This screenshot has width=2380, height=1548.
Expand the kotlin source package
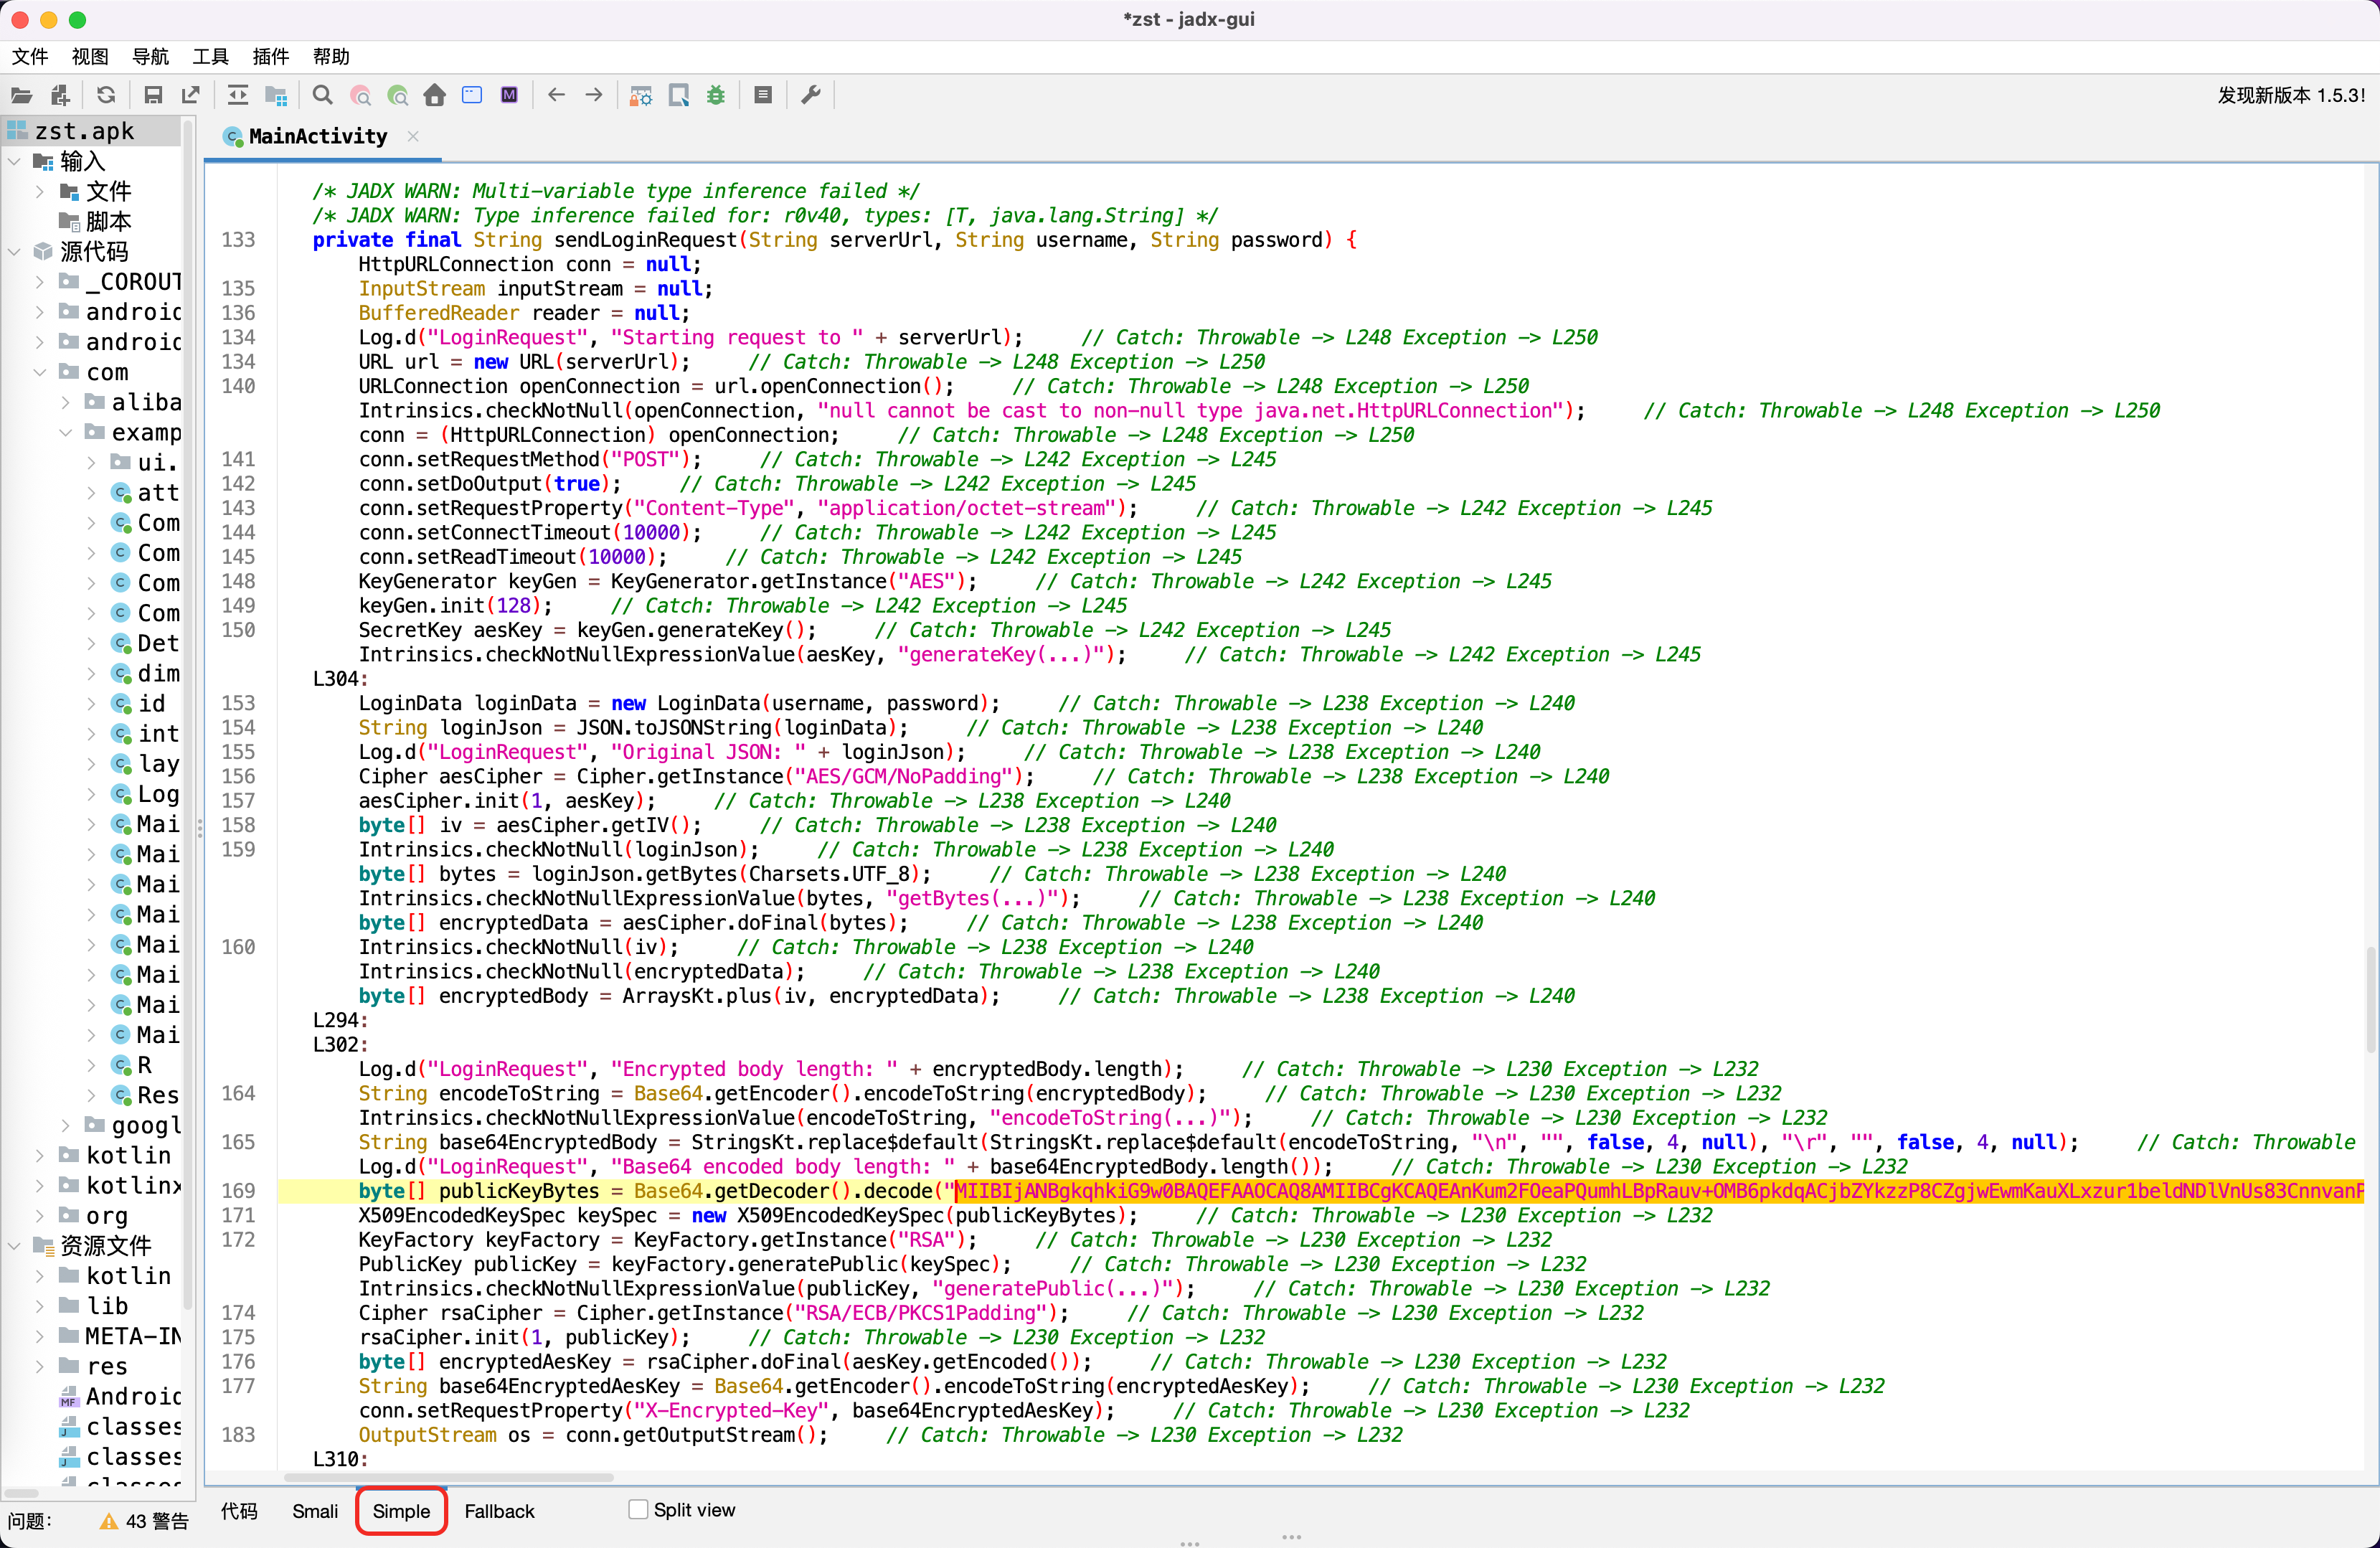coord(40,1155)
